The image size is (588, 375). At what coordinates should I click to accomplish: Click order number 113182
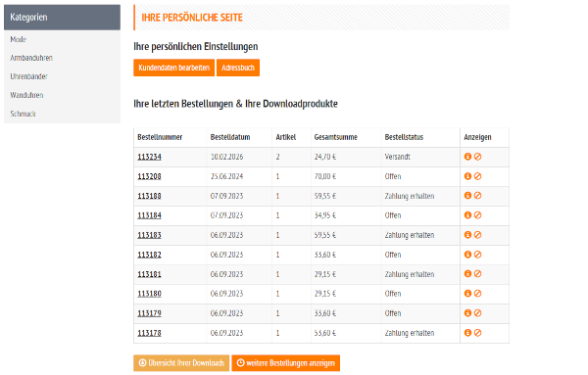point(149,255)
